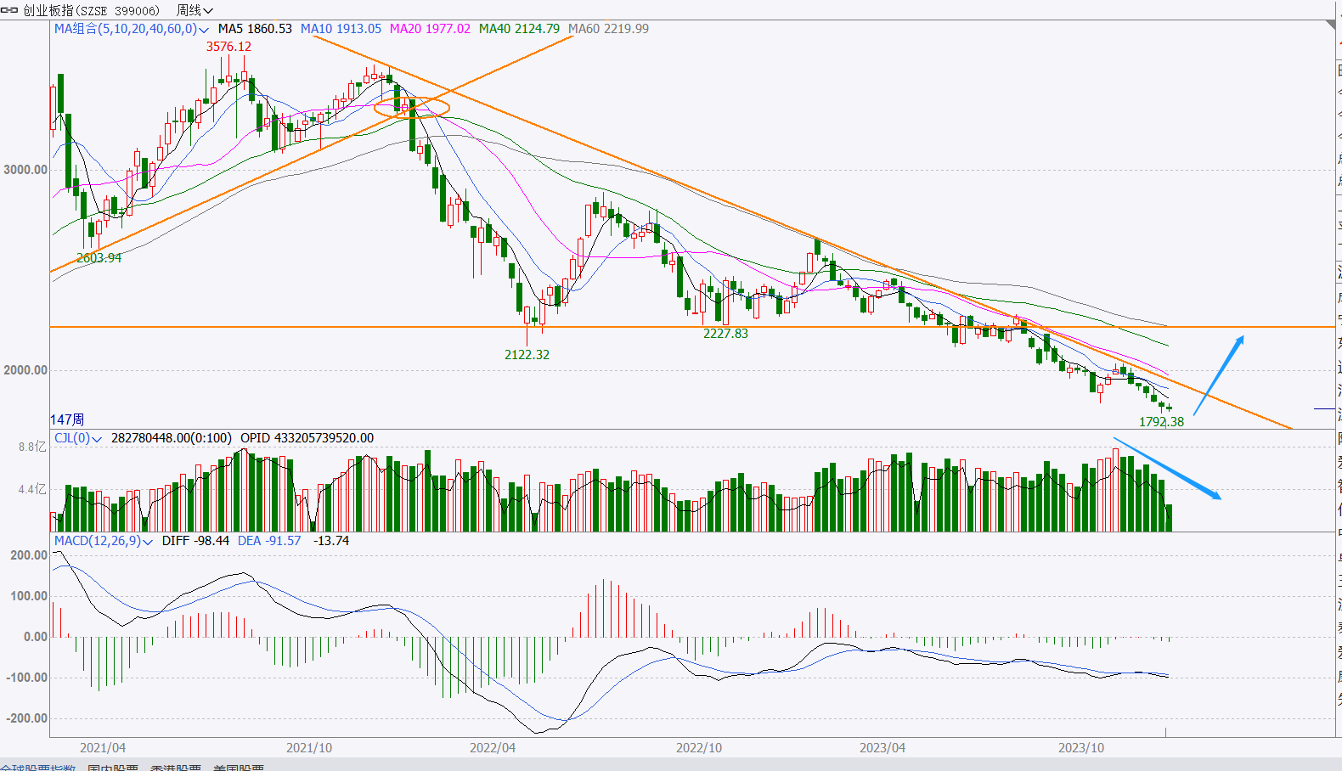The height and width of the screenshot is (771, 1342).
Task: Open the 美国股票 tab
Action: pyautogui.click(x=239, y=768)
